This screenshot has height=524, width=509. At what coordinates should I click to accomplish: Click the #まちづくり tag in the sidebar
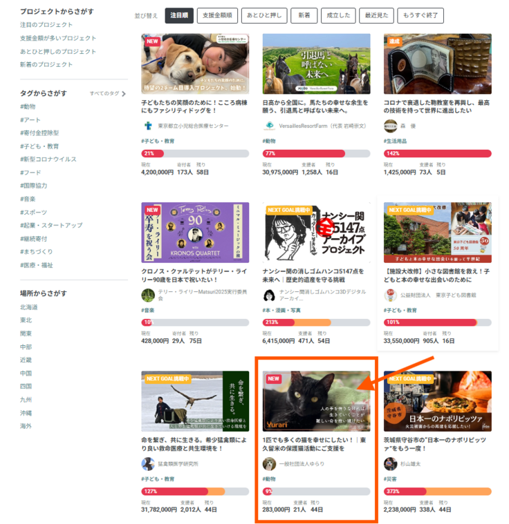(x=37, y=251)
